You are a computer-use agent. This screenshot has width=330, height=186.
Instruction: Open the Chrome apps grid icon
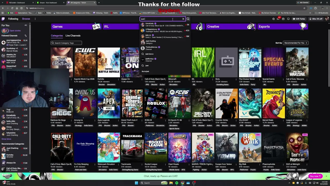3,13
